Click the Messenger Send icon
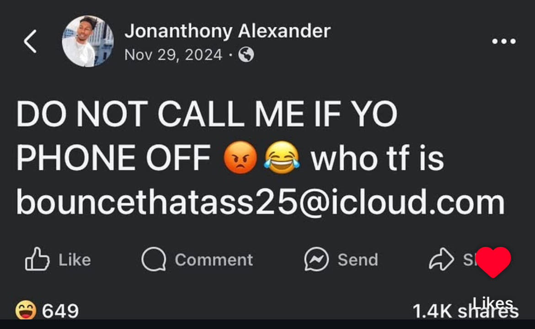The image size is (535, 329). (316, 259)
